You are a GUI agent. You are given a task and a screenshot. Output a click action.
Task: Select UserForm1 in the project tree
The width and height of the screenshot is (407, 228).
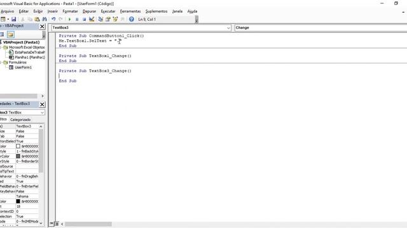click(x=23, y=67)
